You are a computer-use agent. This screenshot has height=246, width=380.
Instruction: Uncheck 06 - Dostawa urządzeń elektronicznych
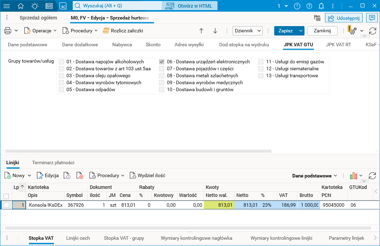[x=162, y=62]
